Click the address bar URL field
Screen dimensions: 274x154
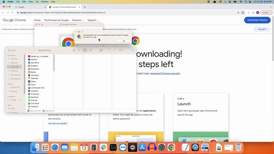tap(128, 12)
